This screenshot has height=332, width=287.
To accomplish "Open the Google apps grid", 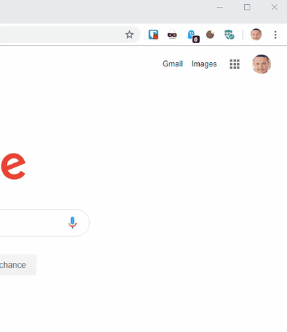I will (x=234, y=64).
